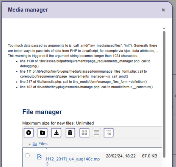Click the 'line 217' formslib.php trace entry
The width and height of the screenshot is (176, 167).
point(83,82)
